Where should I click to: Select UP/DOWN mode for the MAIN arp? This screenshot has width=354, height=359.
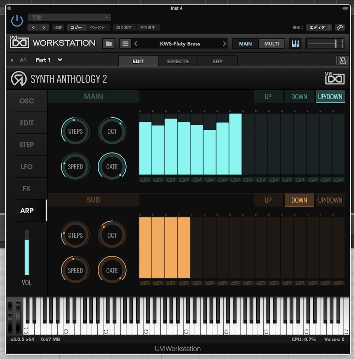pyautogui.click(x=330, y=97)
